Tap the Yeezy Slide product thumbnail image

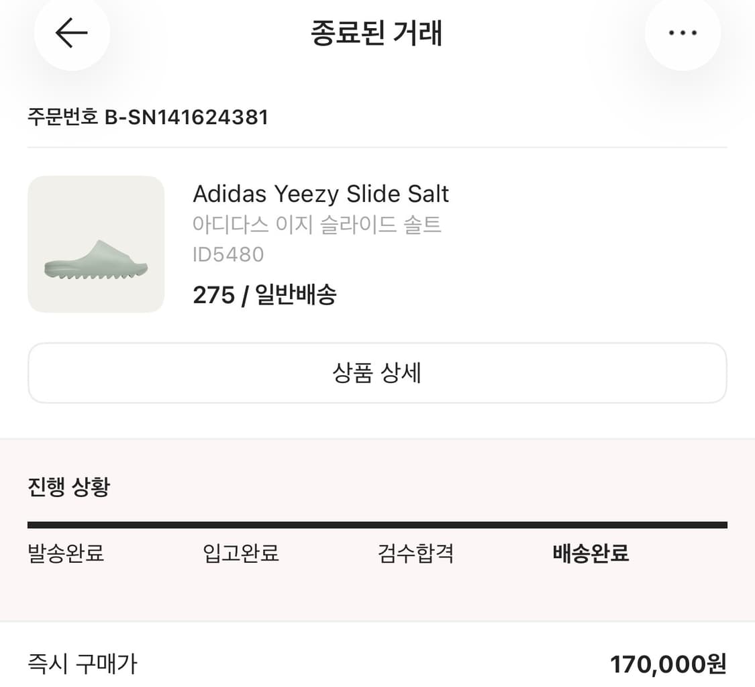95,243
